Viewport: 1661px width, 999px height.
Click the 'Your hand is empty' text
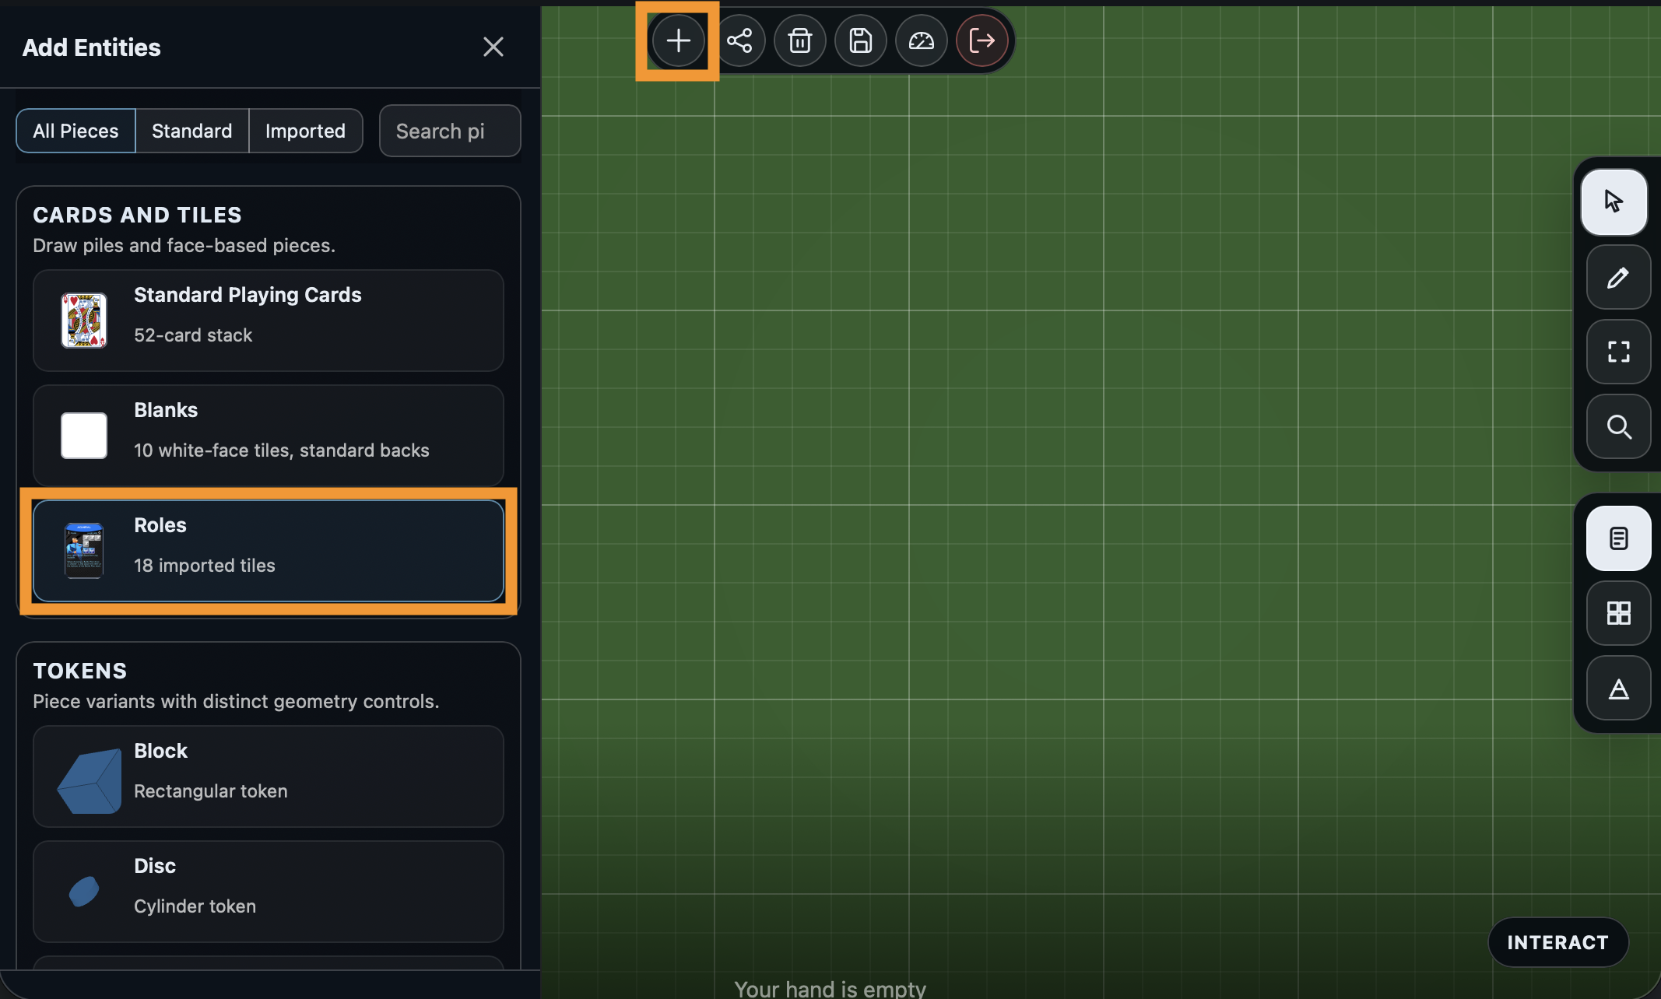point(830,988)
